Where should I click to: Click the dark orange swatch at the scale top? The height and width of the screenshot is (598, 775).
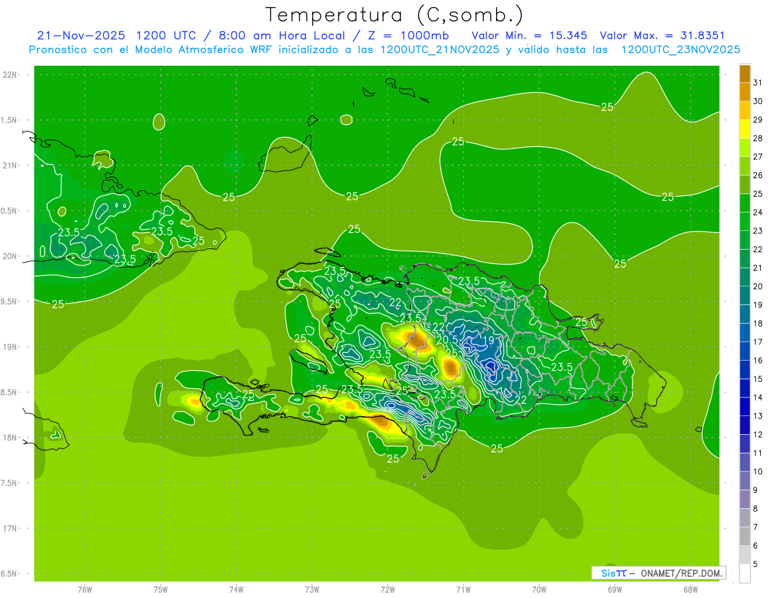tap(745, 73)
